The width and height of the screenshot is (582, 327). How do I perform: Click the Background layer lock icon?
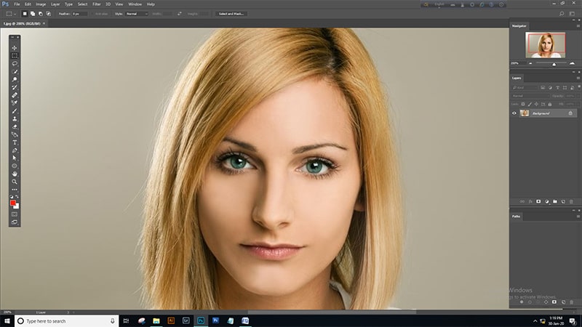[570, 113]
